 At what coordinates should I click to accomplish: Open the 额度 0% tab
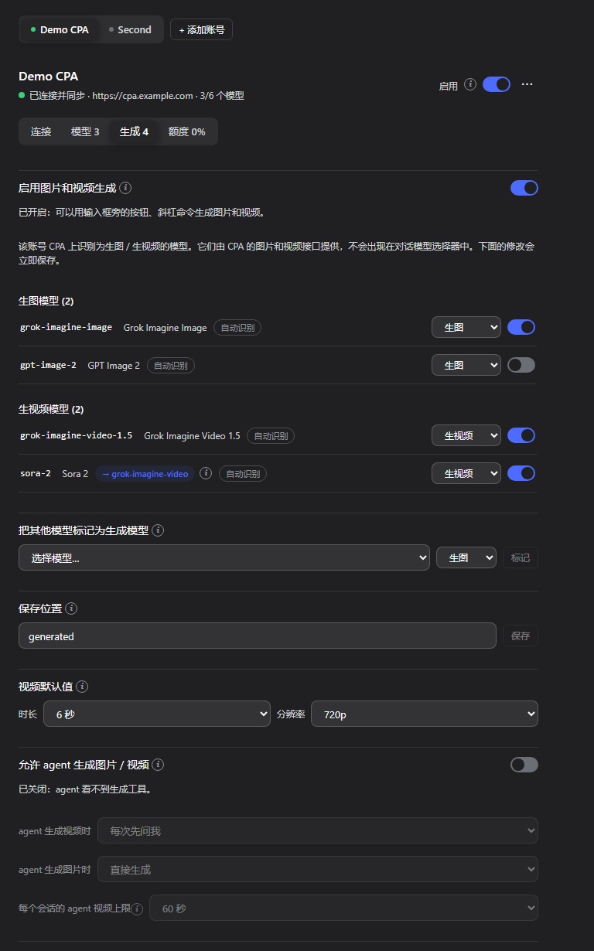[187, 131]
